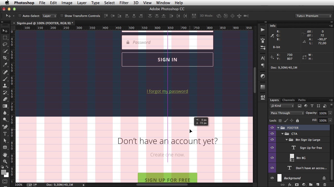
Task: Select the Eyedropper tool
Action: (5, 65)
